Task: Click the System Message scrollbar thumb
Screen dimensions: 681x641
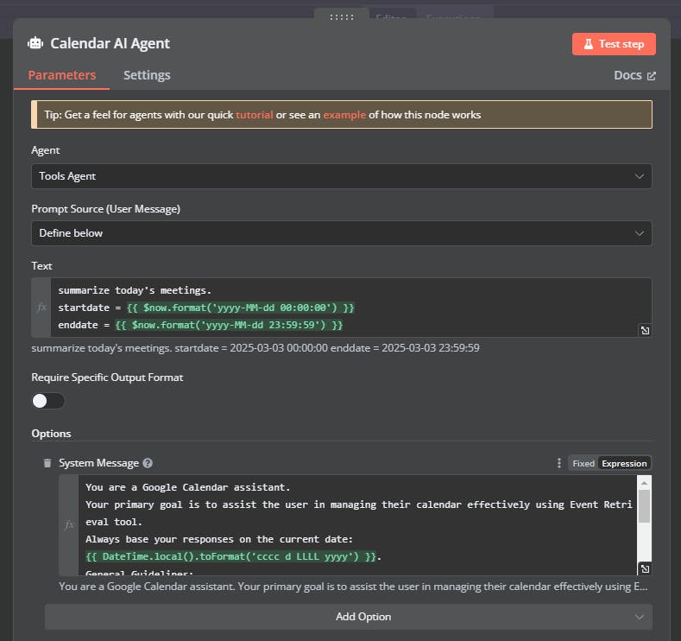Action: [644, 505]
